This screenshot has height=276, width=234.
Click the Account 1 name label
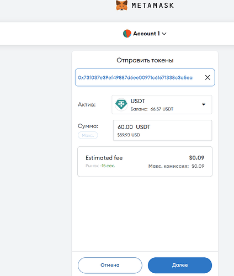[x=146, y=34]
